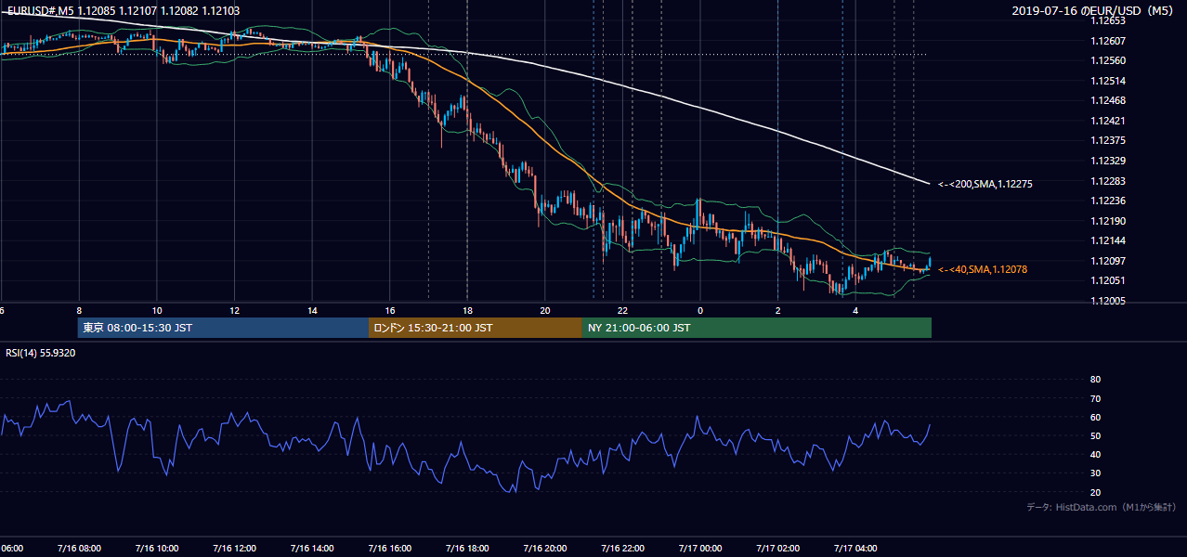This screenshot has height=557, width=1187.
Task: Click hour tick 10 under price chart
Action: coord(157,311)
